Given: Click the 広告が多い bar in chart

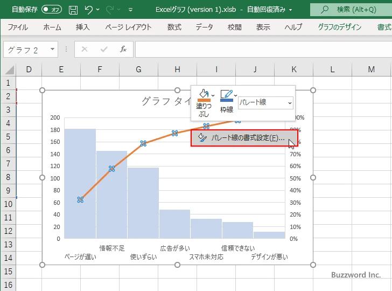Looking at the screenshot, I should 175,224.
